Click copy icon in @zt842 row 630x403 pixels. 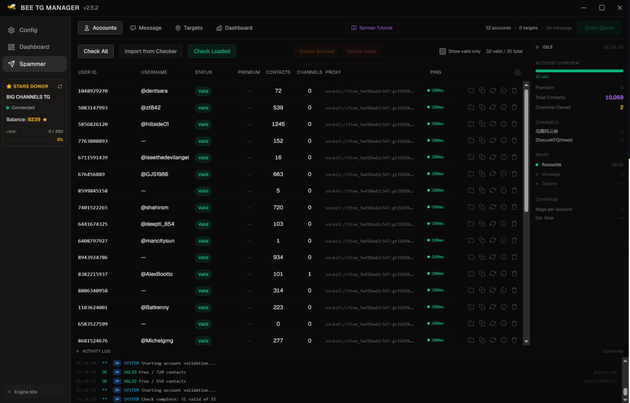pos(482,107)
